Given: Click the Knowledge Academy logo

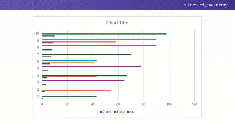Looking at the screenshot, I should click(205, 5).
